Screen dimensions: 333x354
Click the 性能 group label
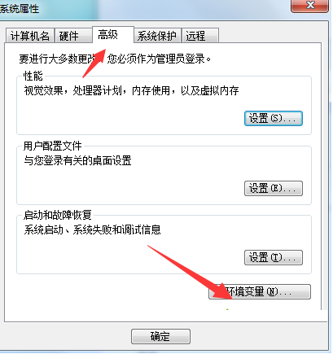coord(33,76)
